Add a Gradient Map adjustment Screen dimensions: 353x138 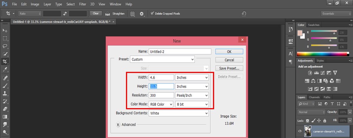click(329, 88)
